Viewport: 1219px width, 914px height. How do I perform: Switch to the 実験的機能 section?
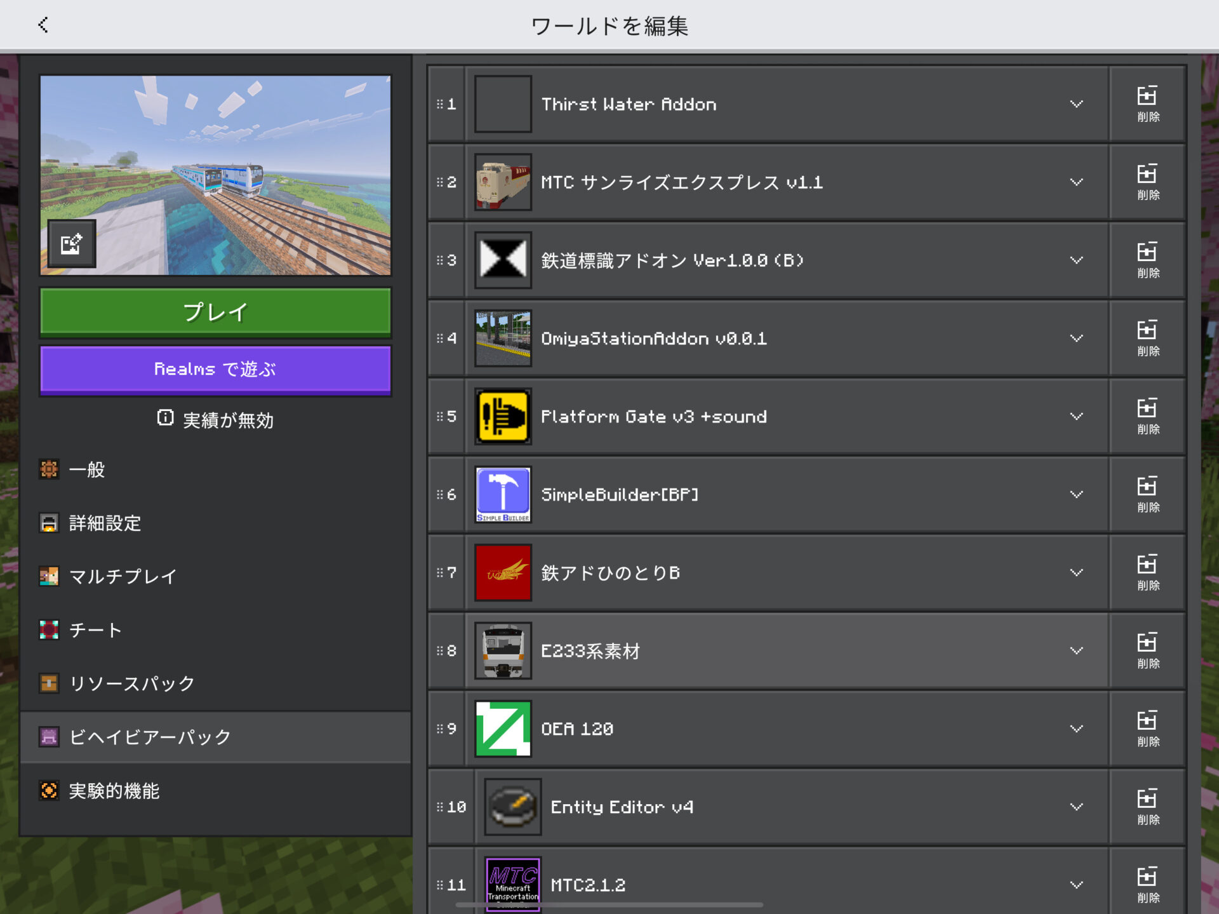pos(114,791)
